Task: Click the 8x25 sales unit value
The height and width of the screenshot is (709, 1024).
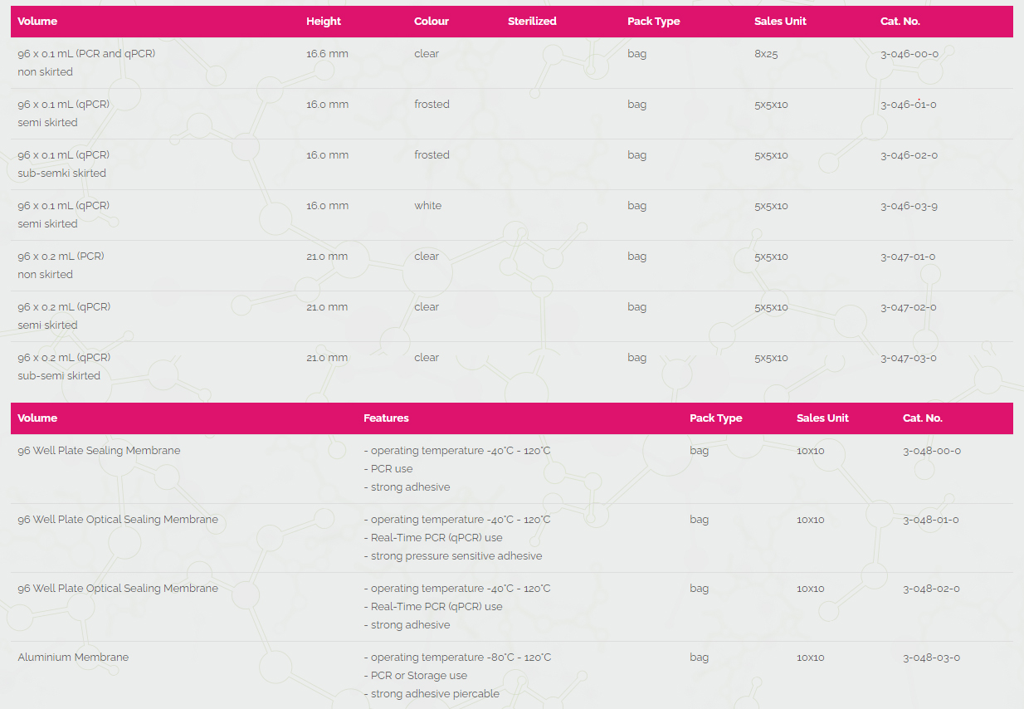Action: [x=765, y=54]
